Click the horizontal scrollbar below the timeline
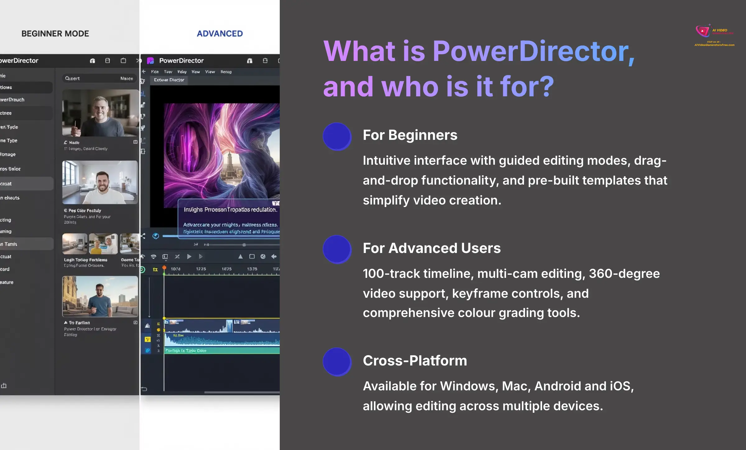The height and width of the screenshot is (450, 746). [x=242, y=392]
